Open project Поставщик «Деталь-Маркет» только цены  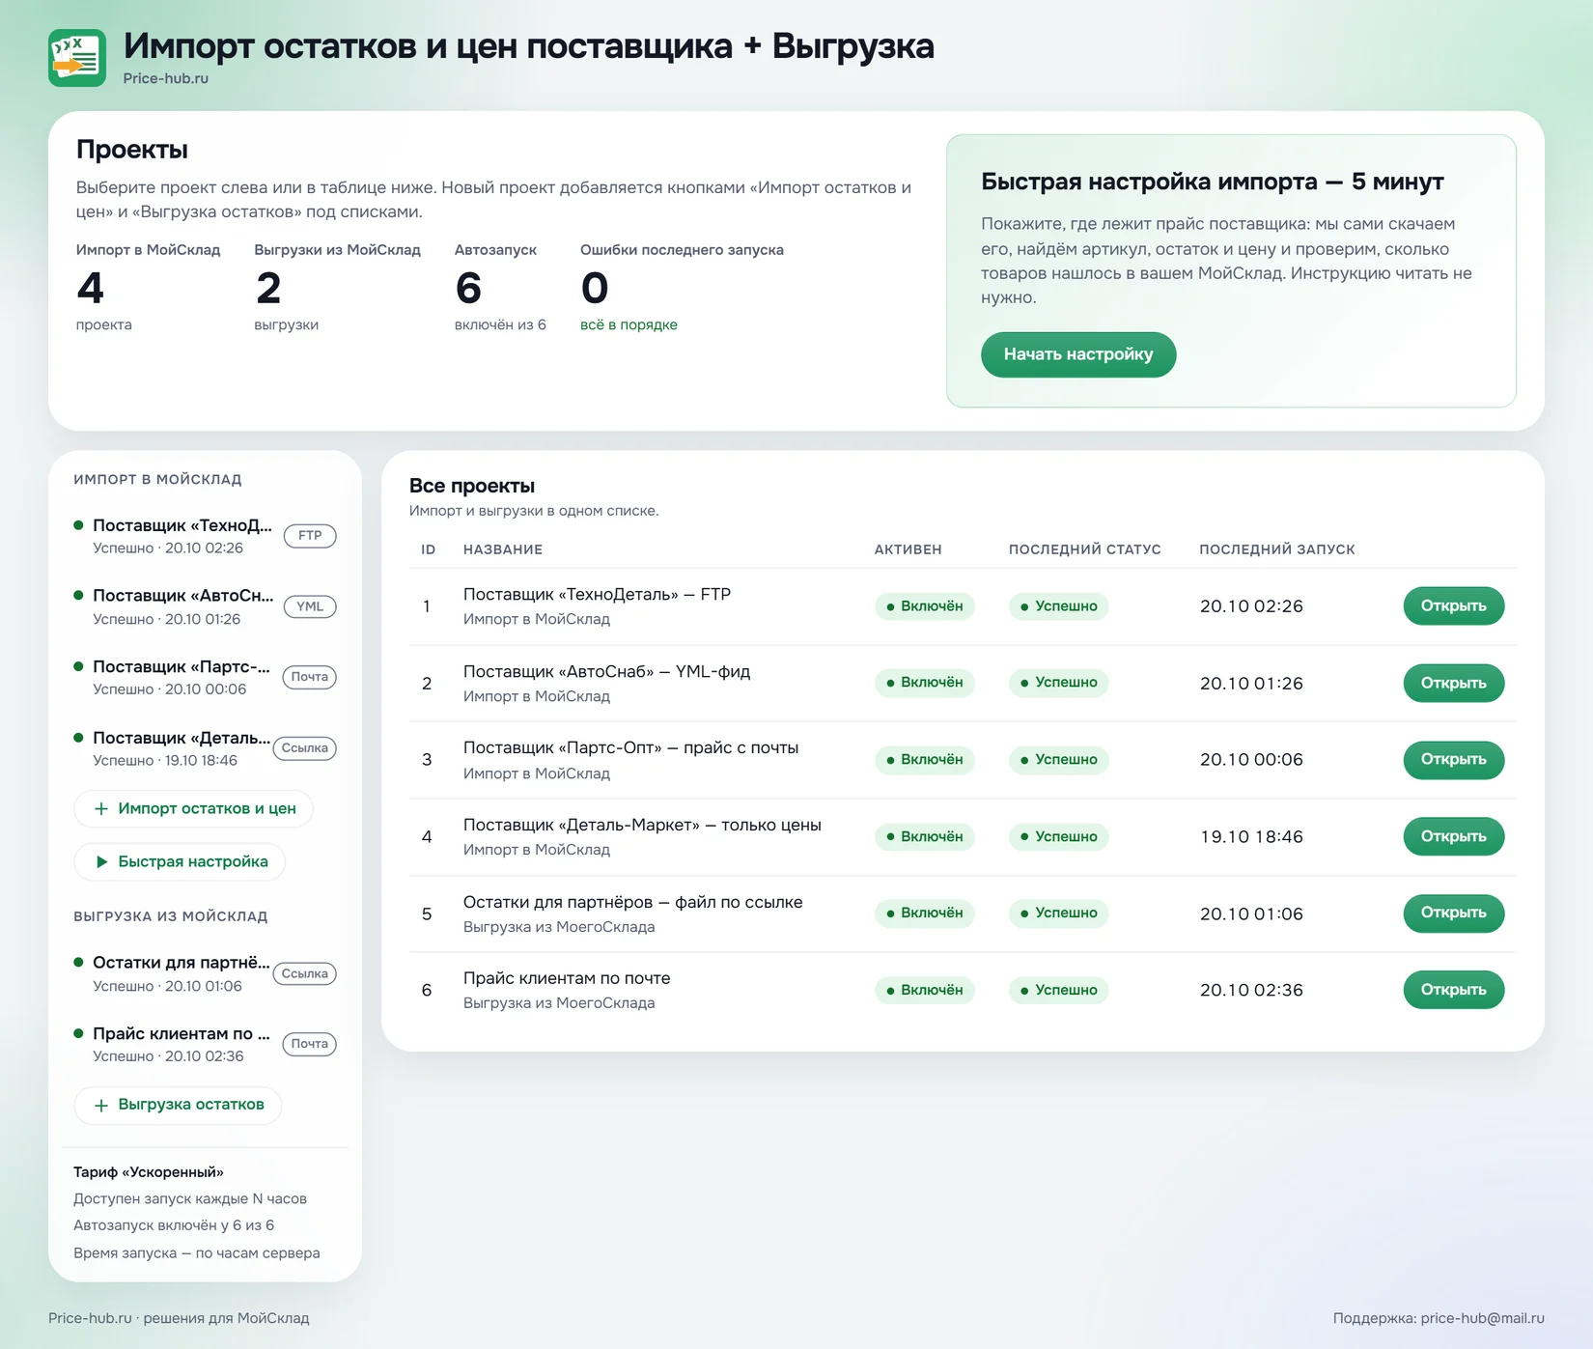(1453, 836)
